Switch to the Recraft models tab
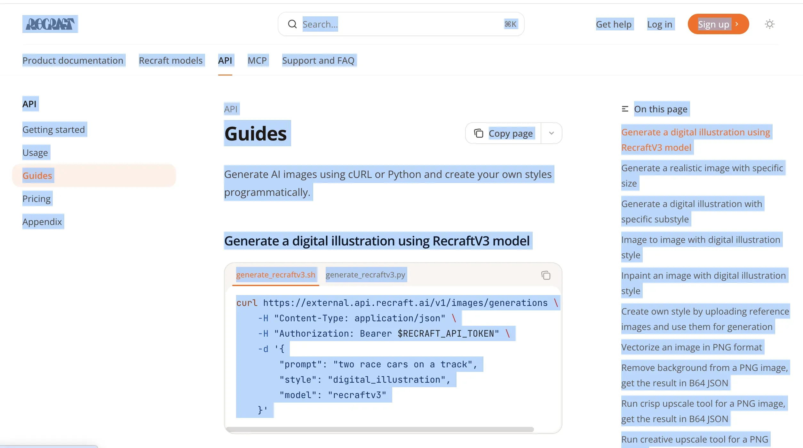The image size is (803, 448). (171, 60)
